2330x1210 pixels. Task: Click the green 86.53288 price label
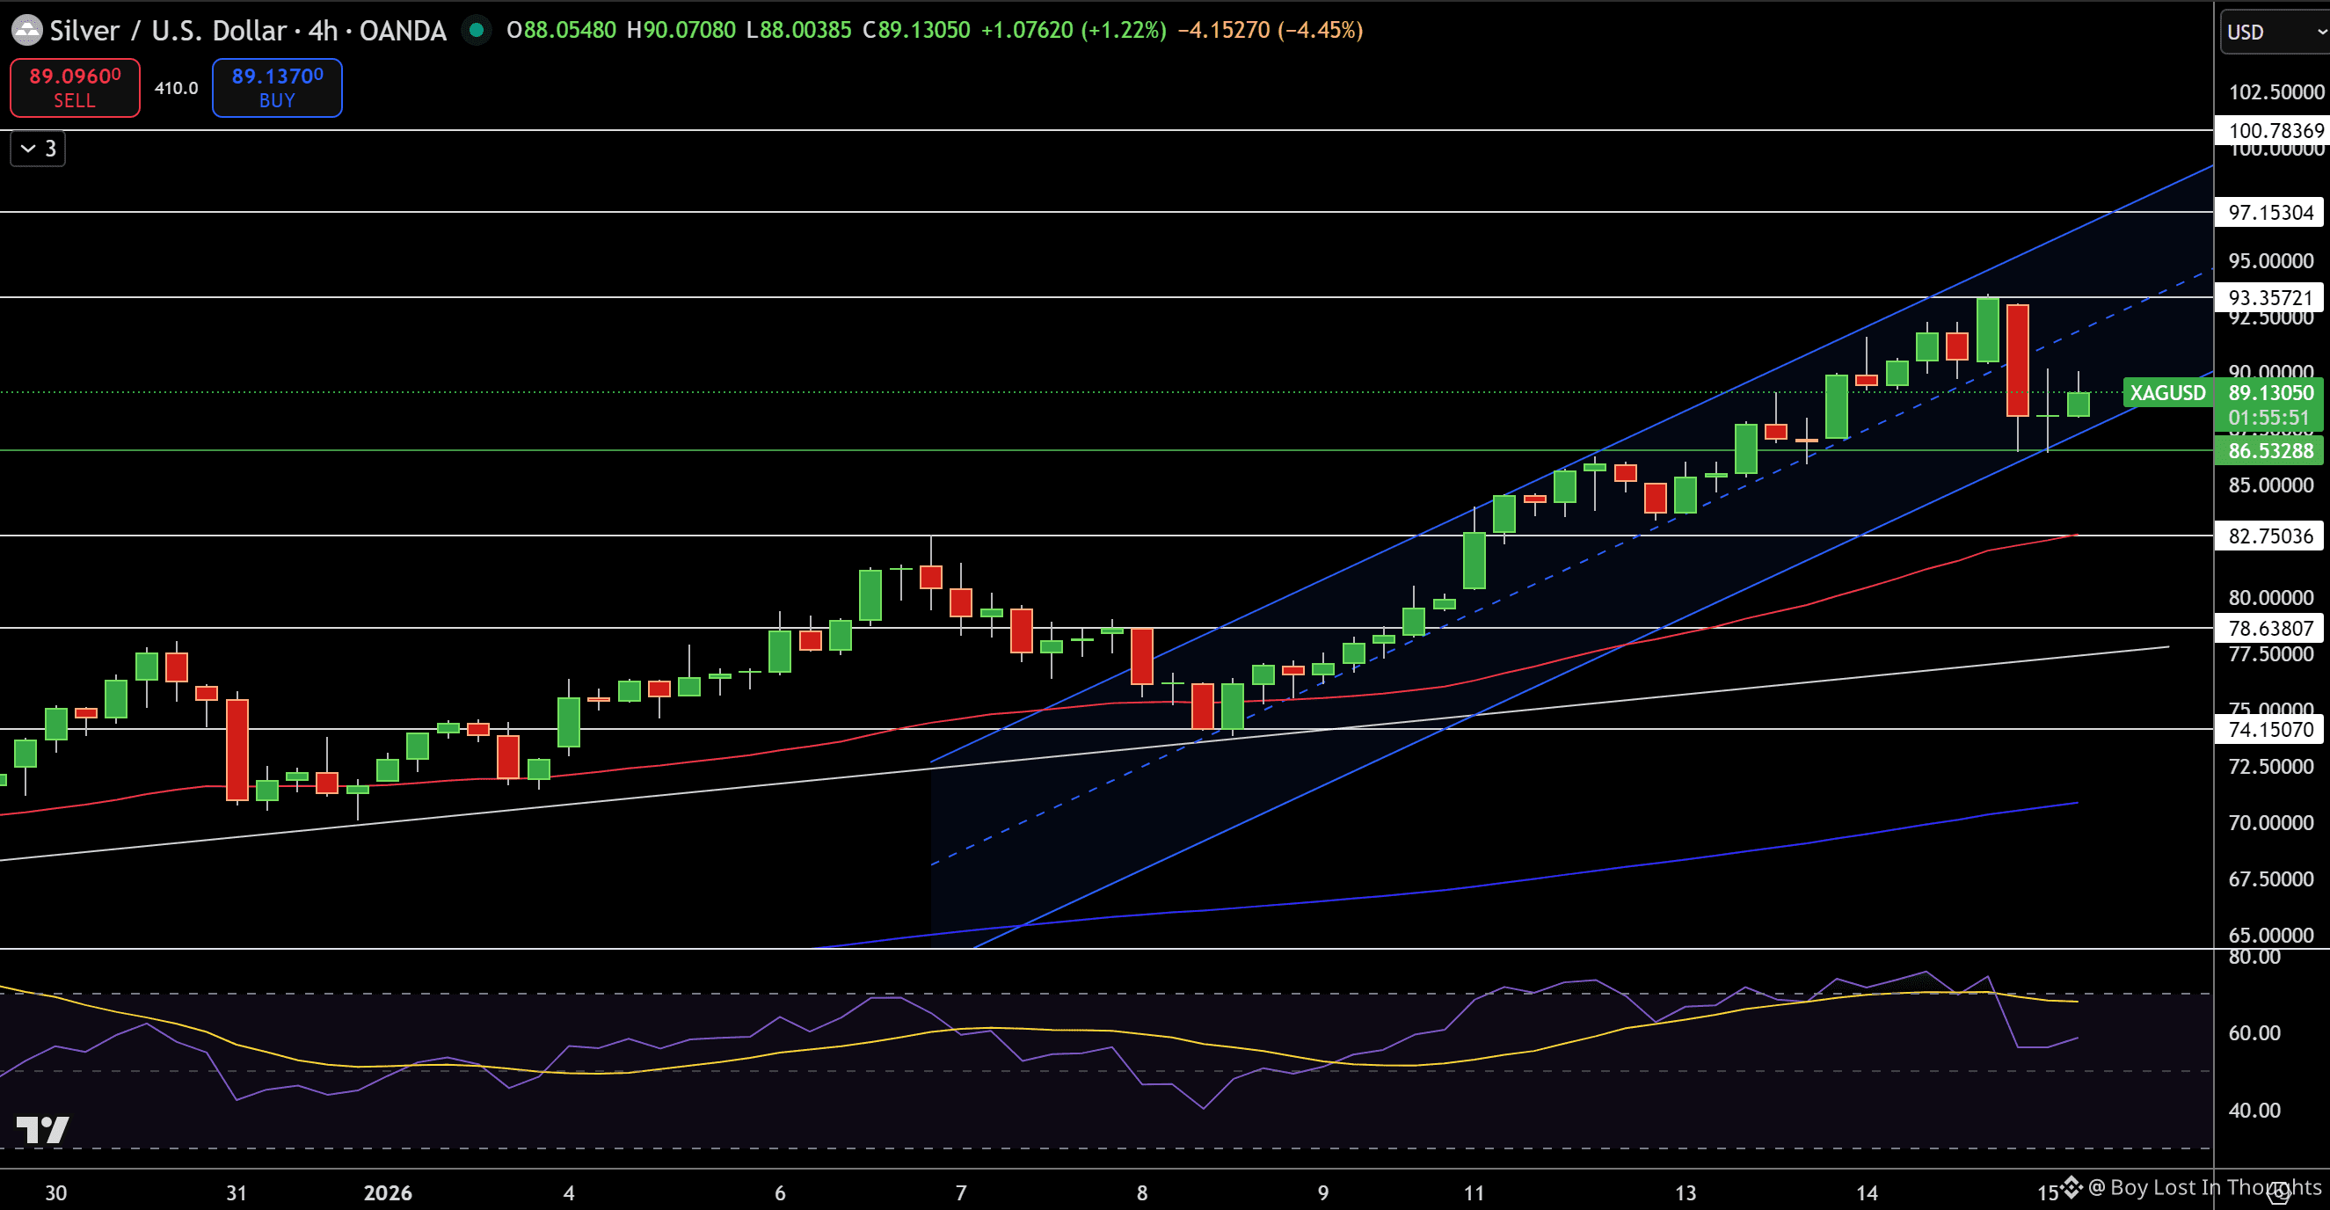(2270, 450)
